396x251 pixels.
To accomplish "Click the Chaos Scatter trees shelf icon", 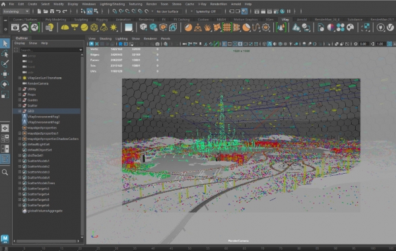I will [x=281, y=28].
